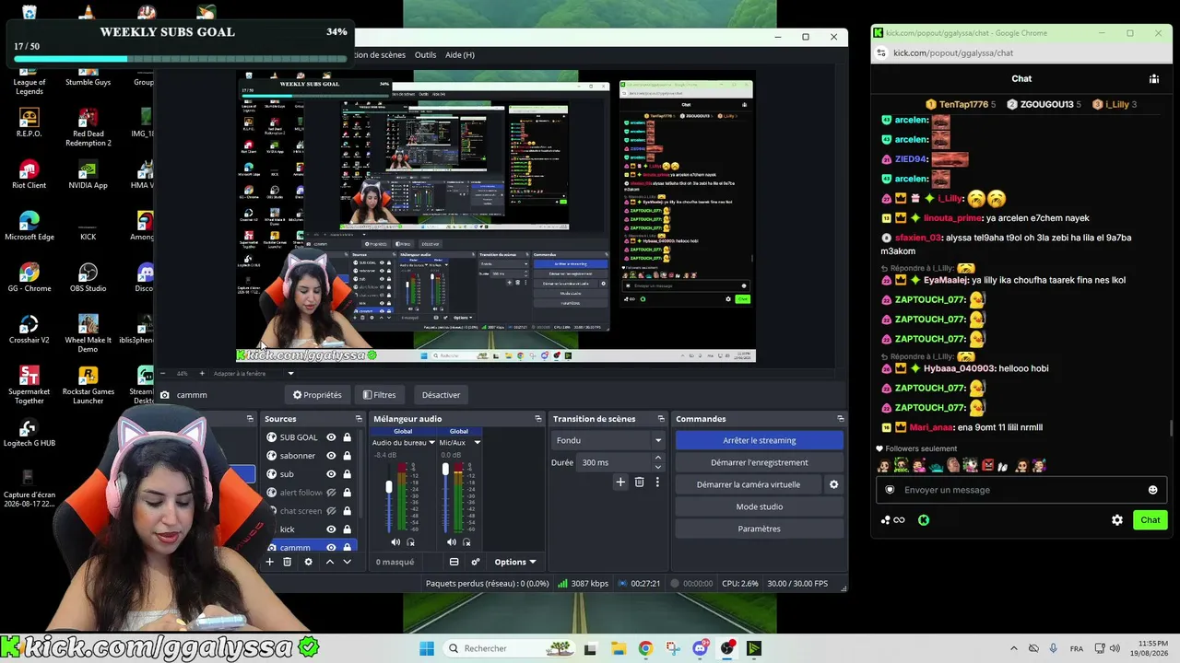Switch to Mode studio

760,506
